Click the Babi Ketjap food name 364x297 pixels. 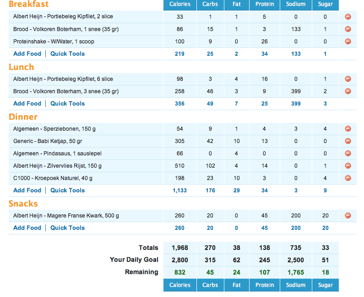(49, 141)
